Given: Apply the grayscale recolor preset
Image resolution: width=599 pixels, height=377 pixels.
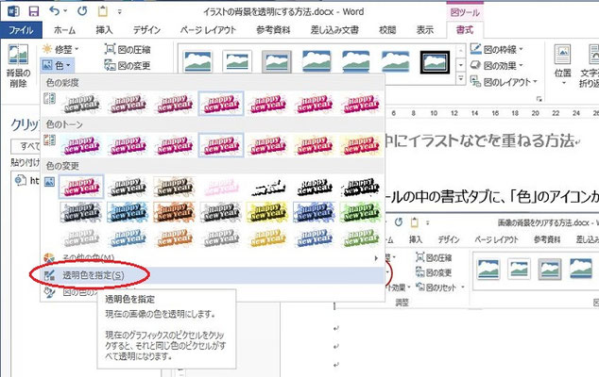Looking at the screenshot, I should click(x=128, y=187).
